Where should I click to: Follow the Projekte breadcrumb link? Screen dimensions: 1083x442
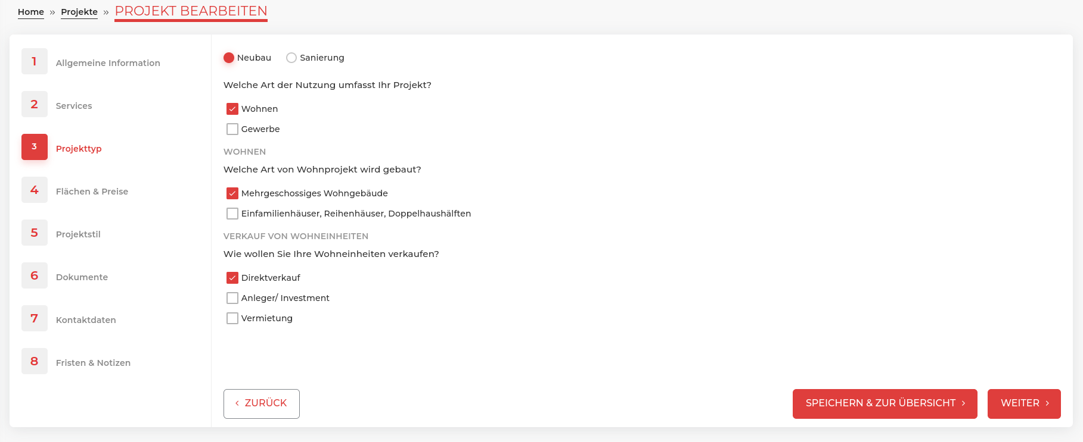(79, 12)
